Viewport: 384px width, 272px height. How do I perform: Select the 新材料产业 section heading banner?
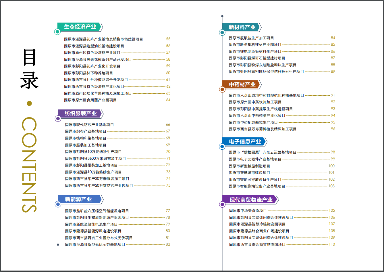tap(242, 27)
